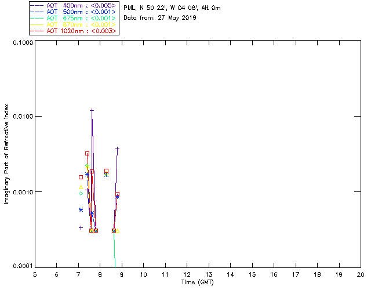Click the AOT 1020nm red legend entry

tap(73, 31)
